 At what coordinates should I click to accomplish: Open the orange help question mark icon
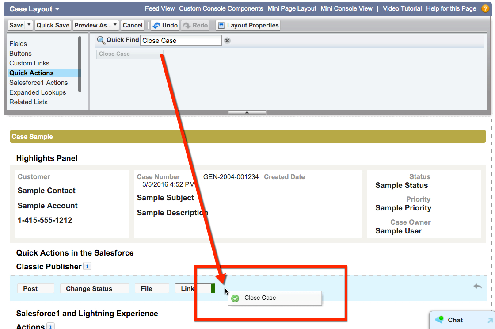coord(485,8)
